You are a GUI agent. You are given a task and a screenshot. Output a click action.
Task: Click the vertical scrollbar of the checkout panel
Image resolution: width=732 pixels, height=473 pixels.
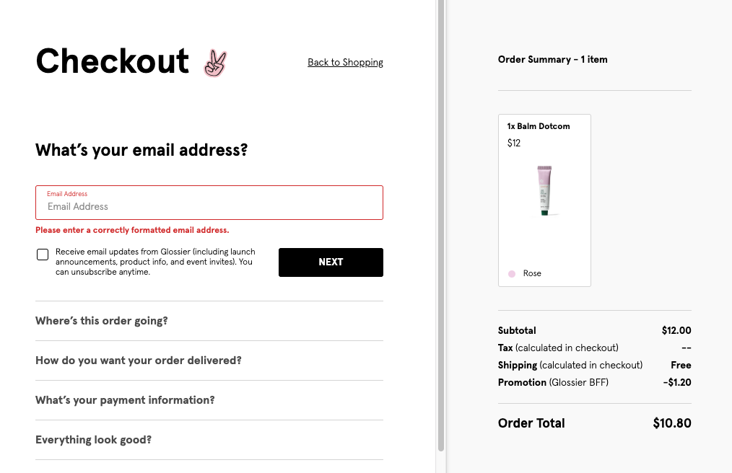[x=440, y=216]
